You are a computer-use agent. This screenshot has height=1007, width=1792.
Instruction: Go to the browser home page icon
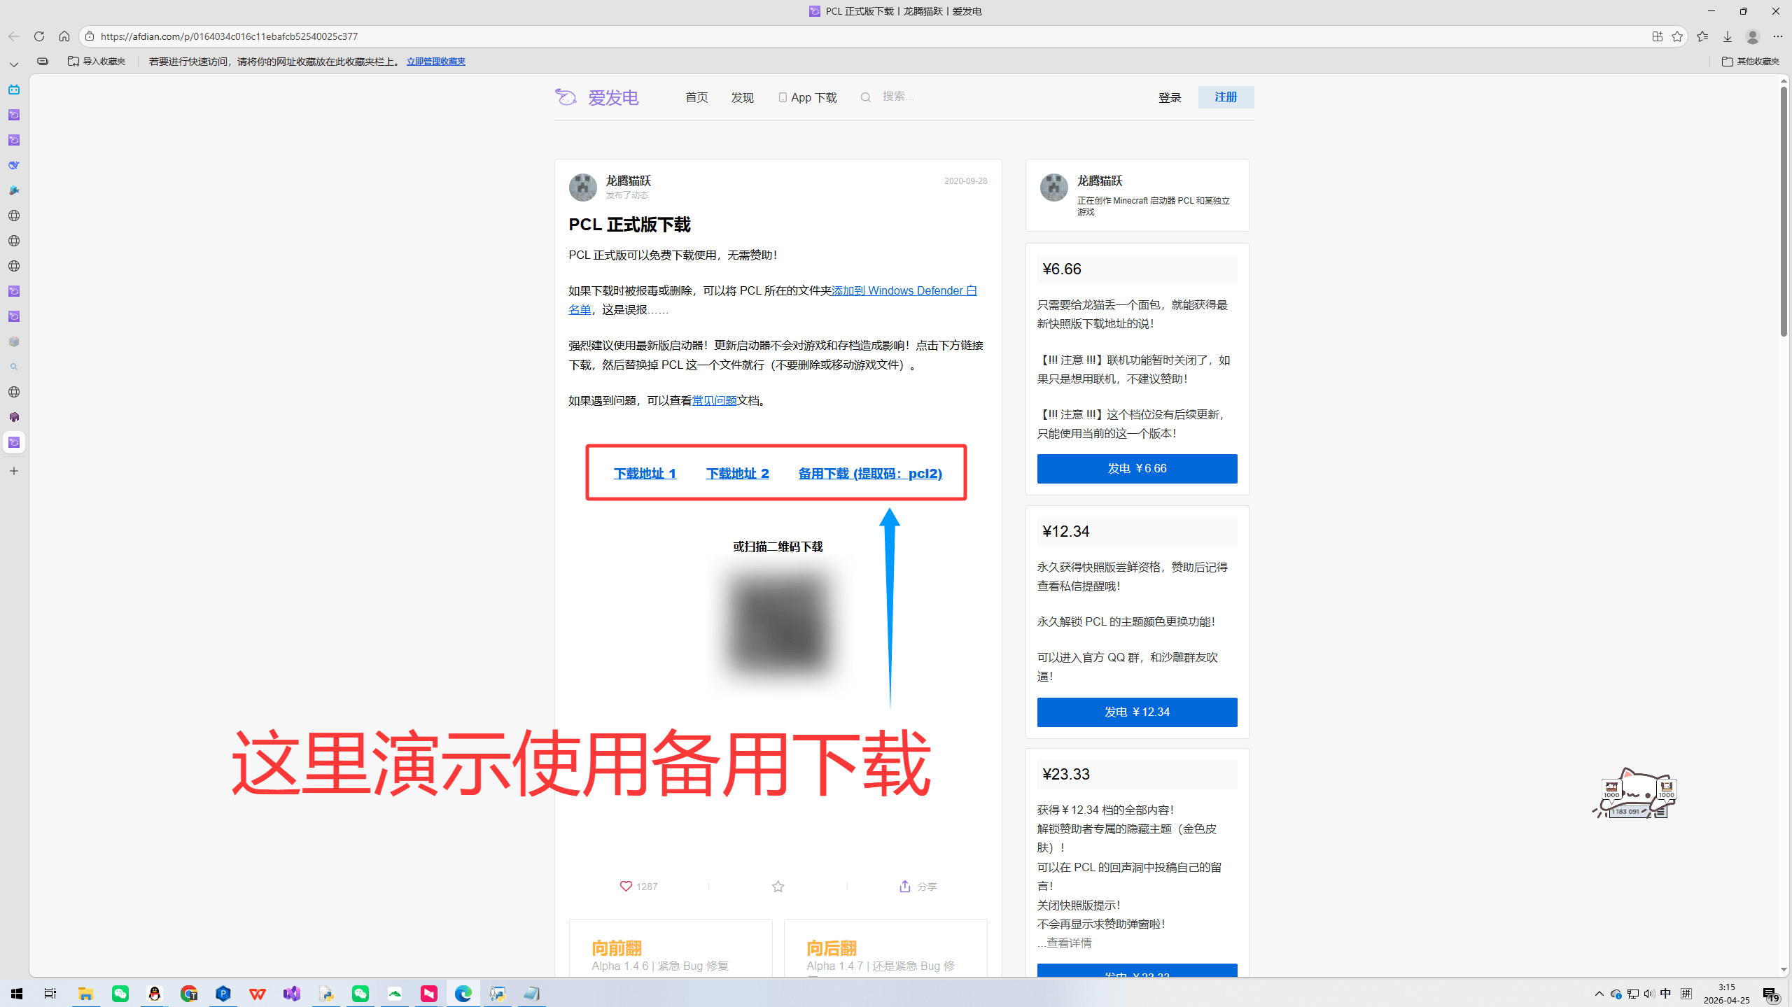[64, 36]
